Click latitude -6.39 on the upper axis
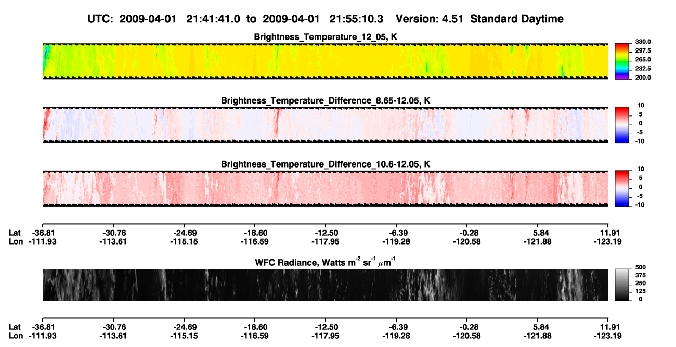This screenshot has width=676, height=347. pos(396,233)
